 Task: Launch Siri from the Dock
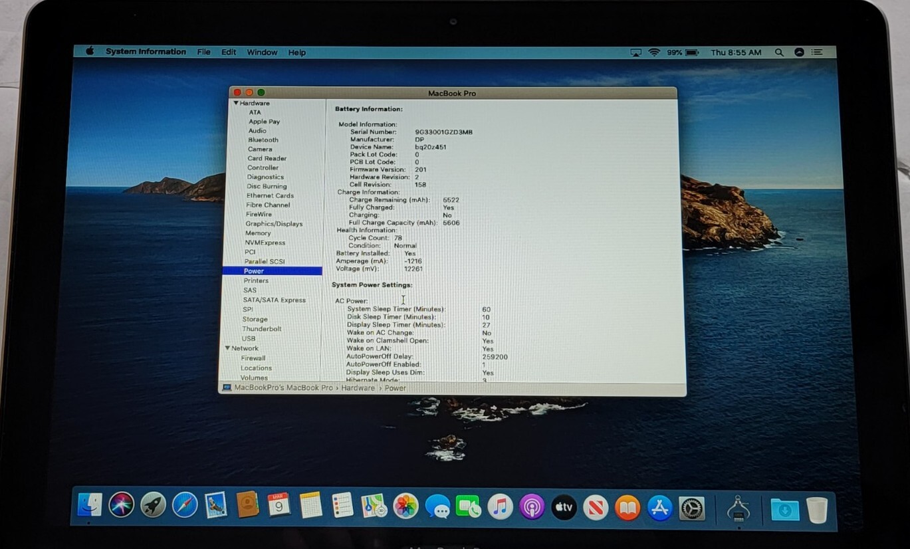click(x=122, y=505)
